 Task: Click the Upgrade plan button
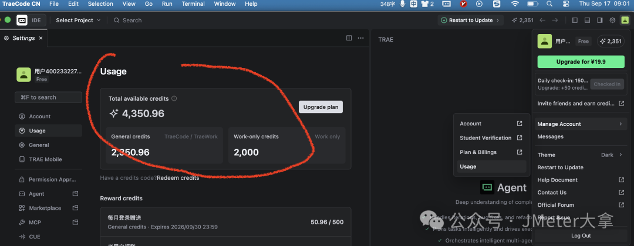(321, 107)
